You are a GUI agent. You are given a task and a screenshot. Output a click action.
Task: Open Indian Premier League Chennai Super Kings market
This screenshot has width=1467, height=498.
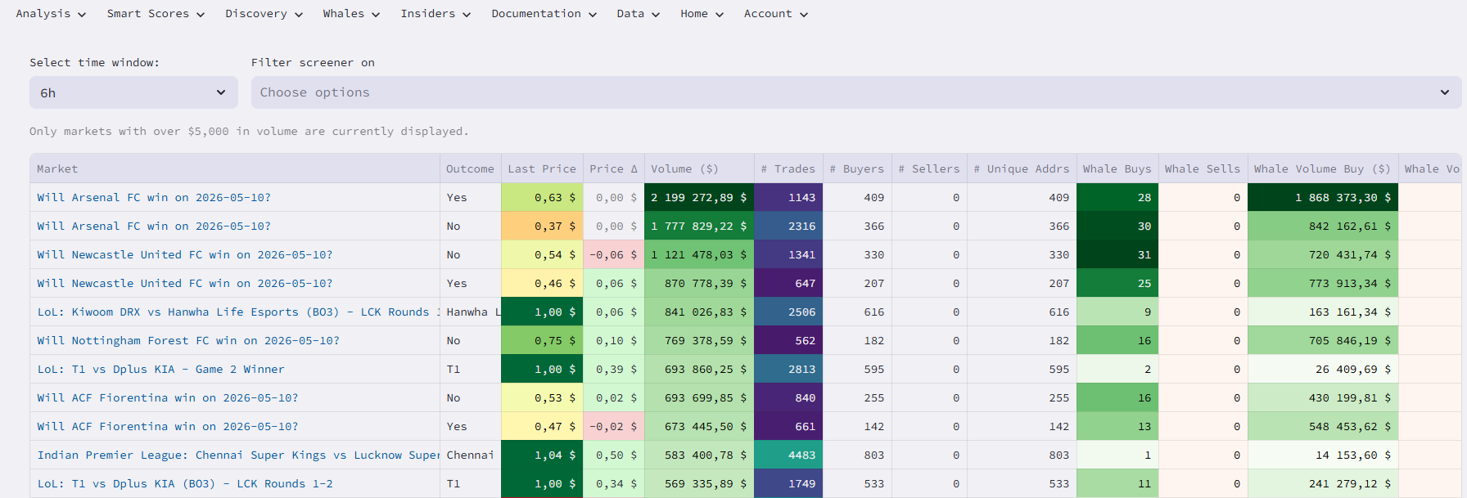click(x=238, y=455)
